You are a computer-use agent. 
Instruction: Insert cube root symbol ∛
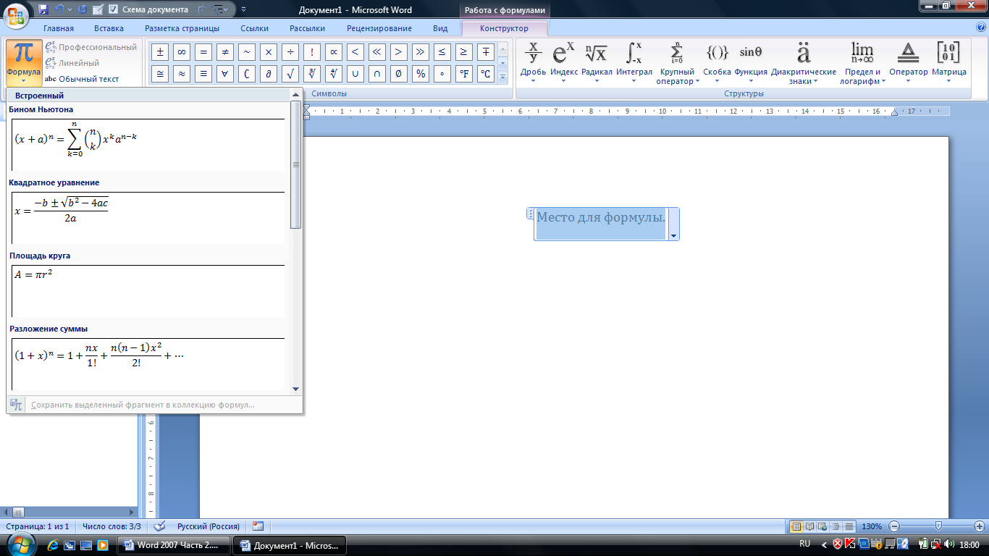pos(312,73)
